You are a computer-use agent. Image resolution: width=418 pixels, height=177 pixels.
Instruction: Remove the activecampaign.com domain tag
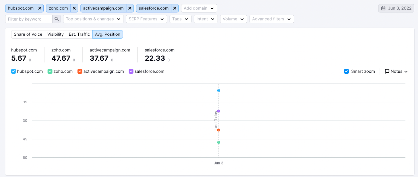[x=130, y=8]
